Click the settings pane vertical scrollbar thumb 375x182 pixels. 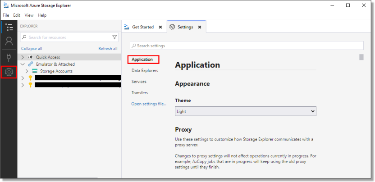(361, 57)
